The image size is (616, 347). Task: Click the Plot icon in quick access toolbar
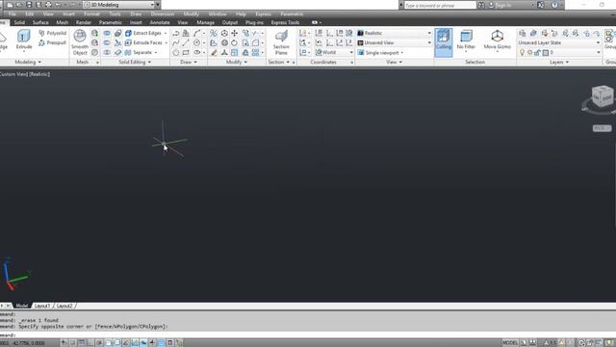(x=48, y=5)
